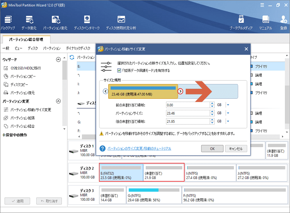Collapse the Wizard (ウィザード) section

[58, 60]
